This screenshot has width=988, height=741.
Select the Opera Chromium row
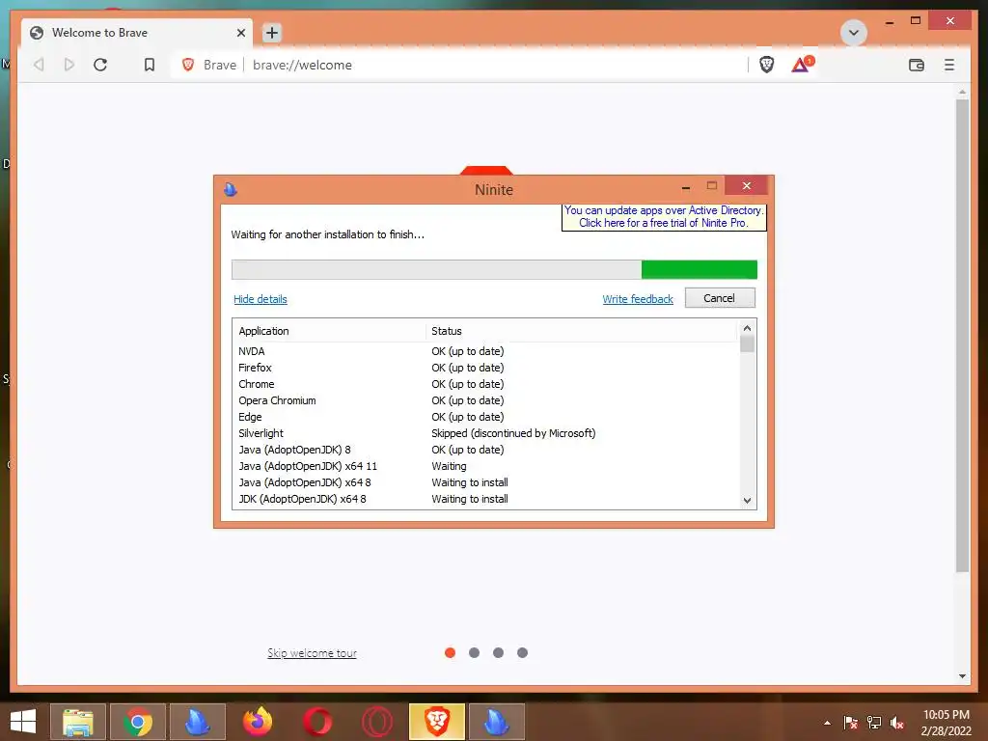(x=485, y=400)
